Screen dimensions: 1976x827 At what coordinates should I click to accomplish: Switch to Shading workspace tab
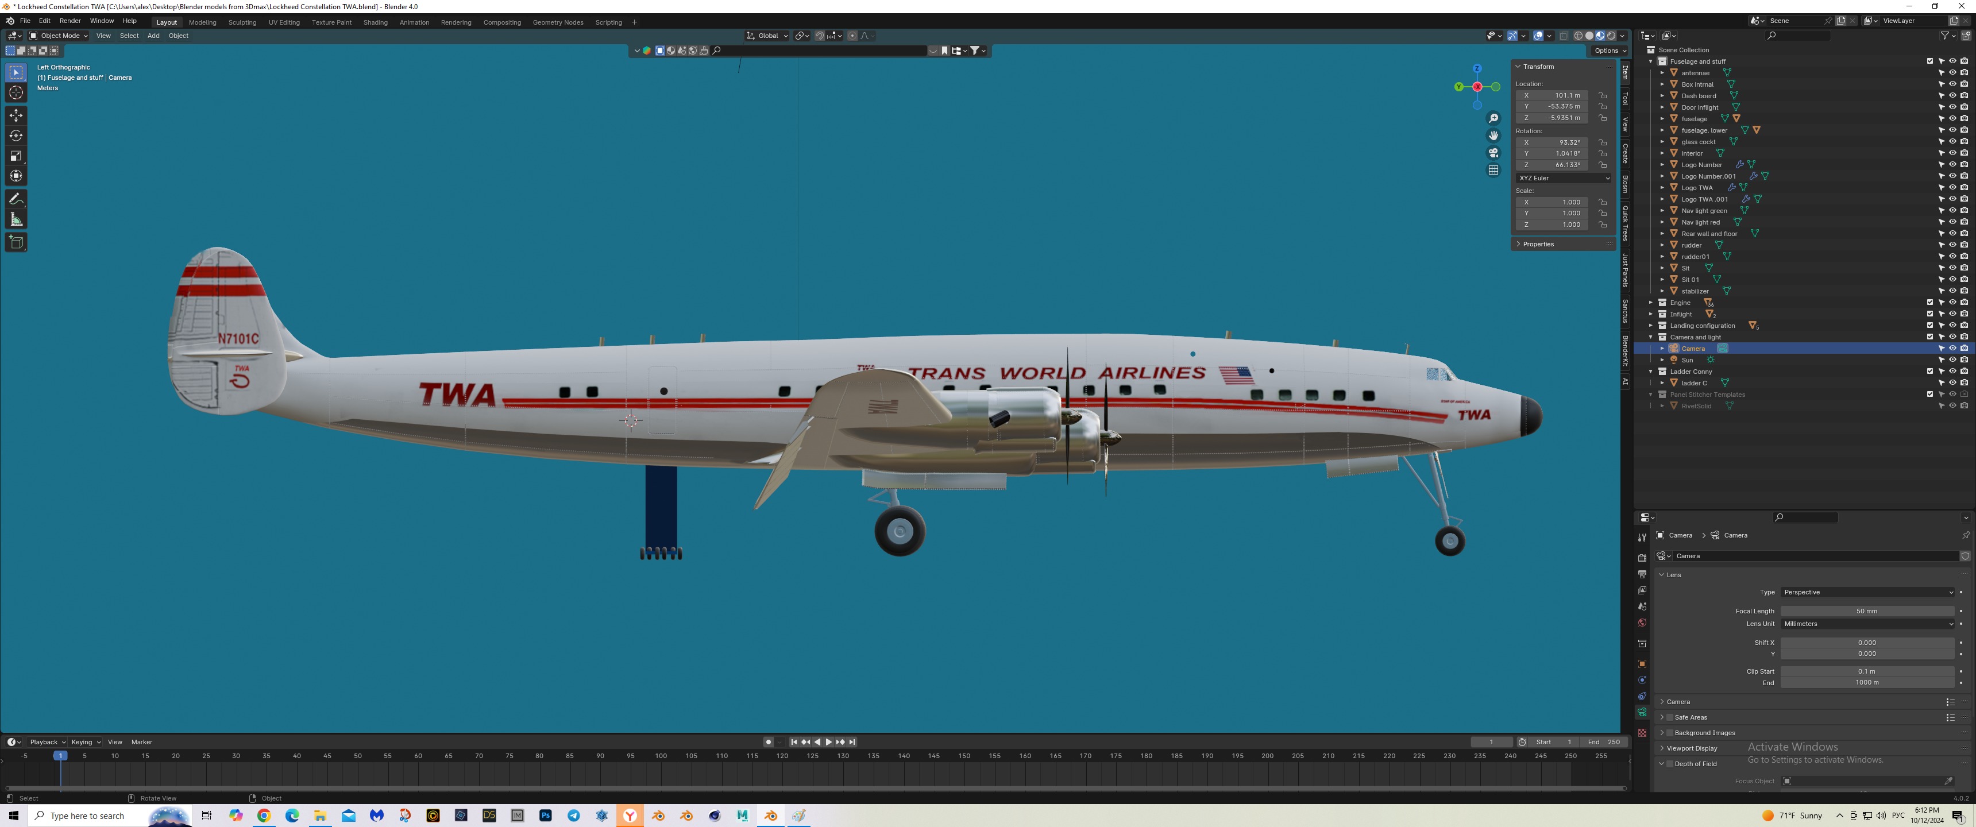pos(375,22)
